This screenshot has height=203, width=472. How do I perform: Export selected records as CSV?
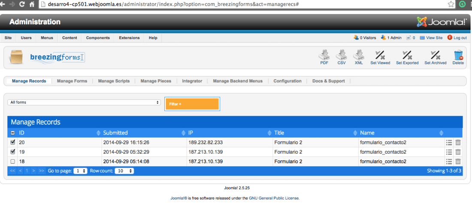(342, 57)
